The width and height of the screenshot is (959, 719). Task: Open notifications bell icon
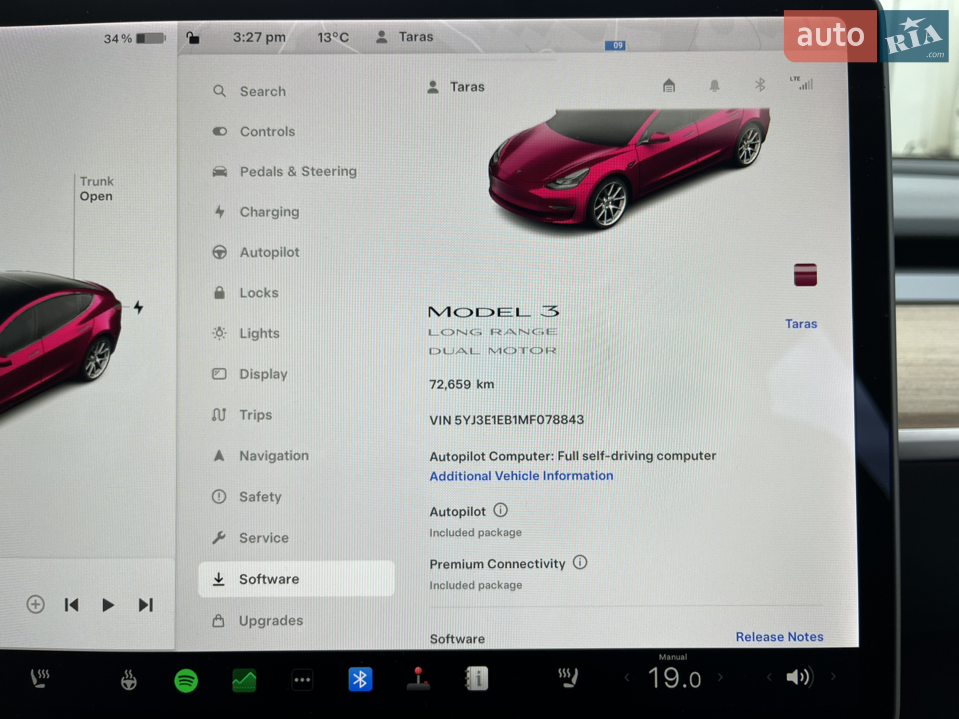tap(715, 86)
